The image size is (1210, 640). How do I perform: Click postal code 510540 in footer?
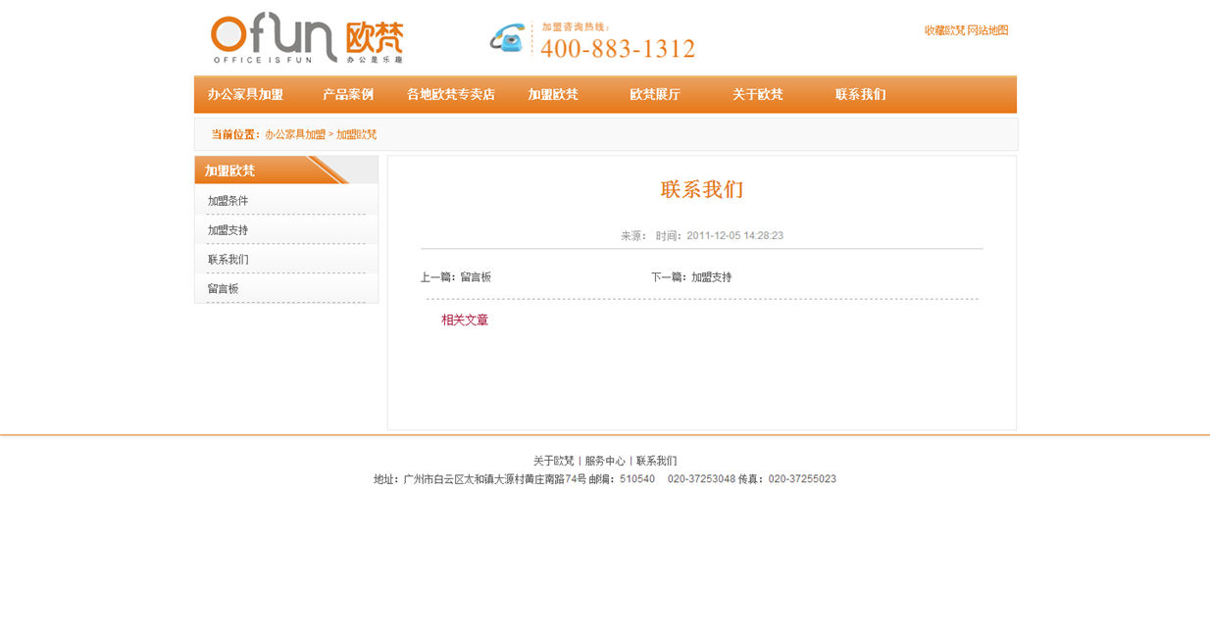(x=637, y=479)
